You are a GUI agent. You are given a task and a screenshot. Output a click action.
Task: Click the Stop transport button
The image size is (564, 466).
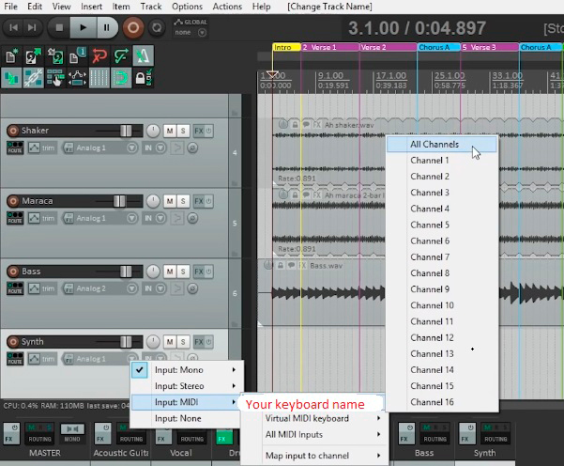pyautogui.click(x=59, y=28)
